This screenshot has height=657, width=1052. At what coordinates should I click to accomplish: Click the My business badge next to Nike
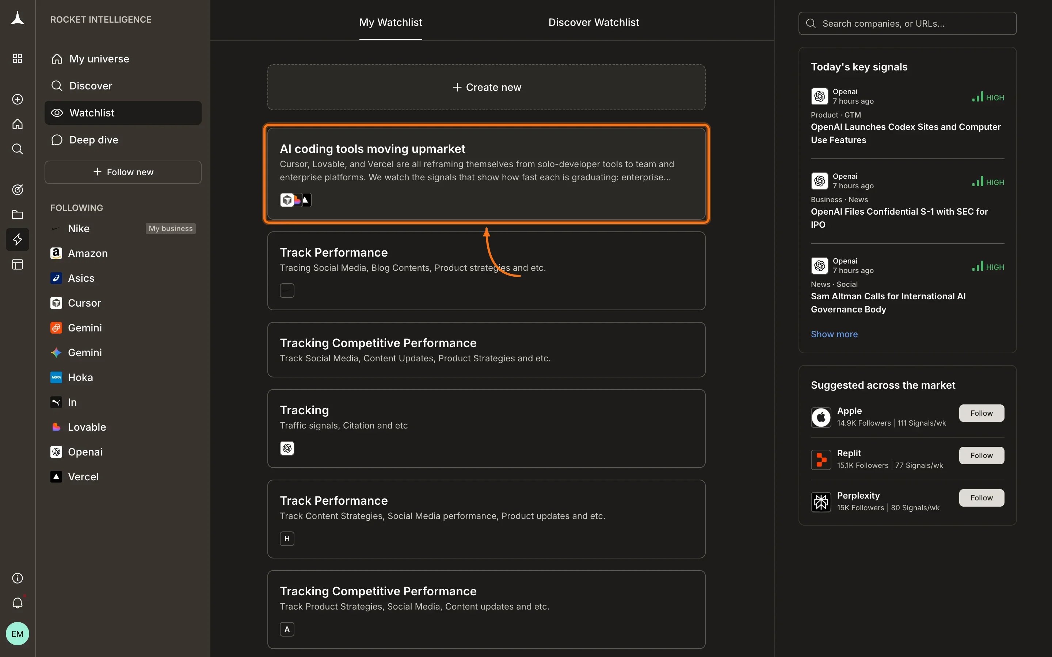171,228
